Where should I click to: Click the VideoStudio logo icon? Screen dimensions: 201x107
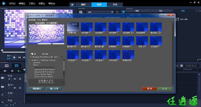pos(4,3)
